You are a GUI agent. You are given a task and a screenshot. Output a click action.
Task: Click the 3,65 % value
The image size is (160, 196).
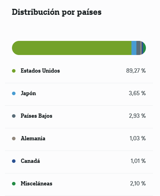point(137,93)
